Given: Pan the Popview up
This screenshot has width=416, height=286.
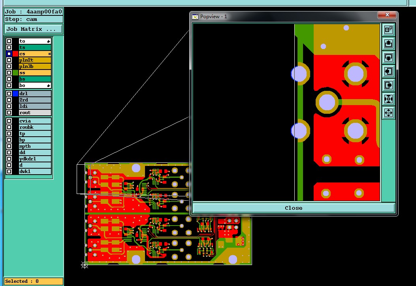Looking at the screenshot, I should tap(388, 43).
